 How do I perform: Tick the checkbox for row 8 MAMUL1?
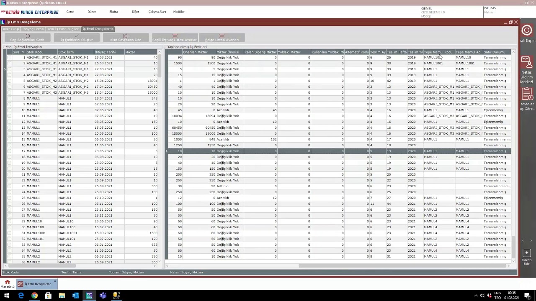[9, 98]
